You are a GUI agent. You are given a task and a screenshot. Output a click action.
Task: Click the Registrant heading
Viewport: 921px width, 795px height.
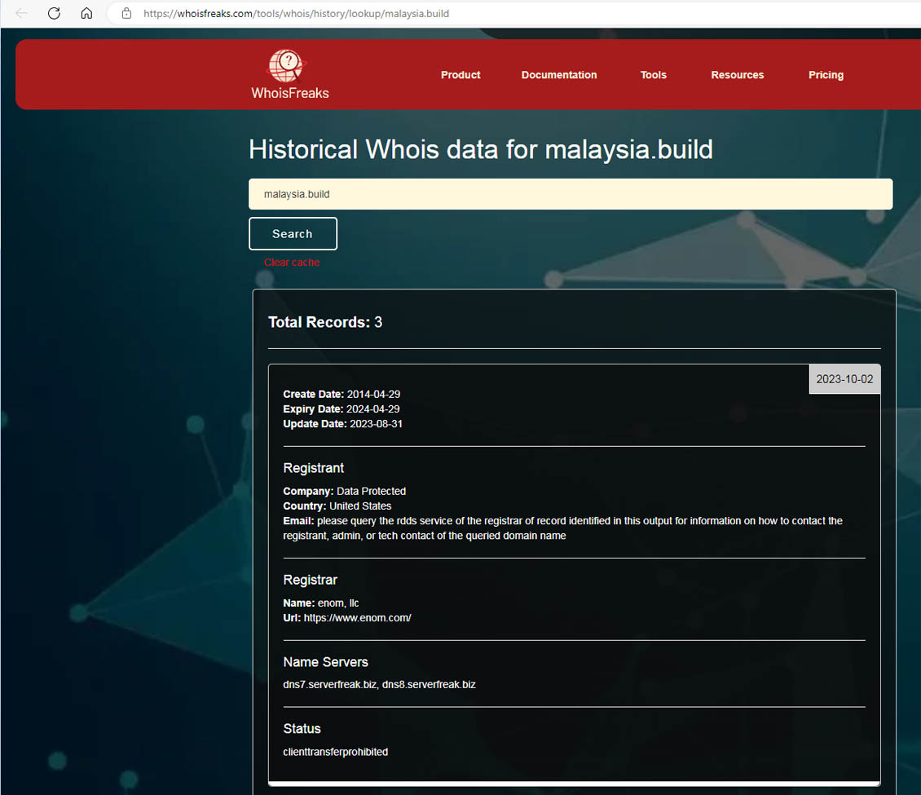click(314, 468)
